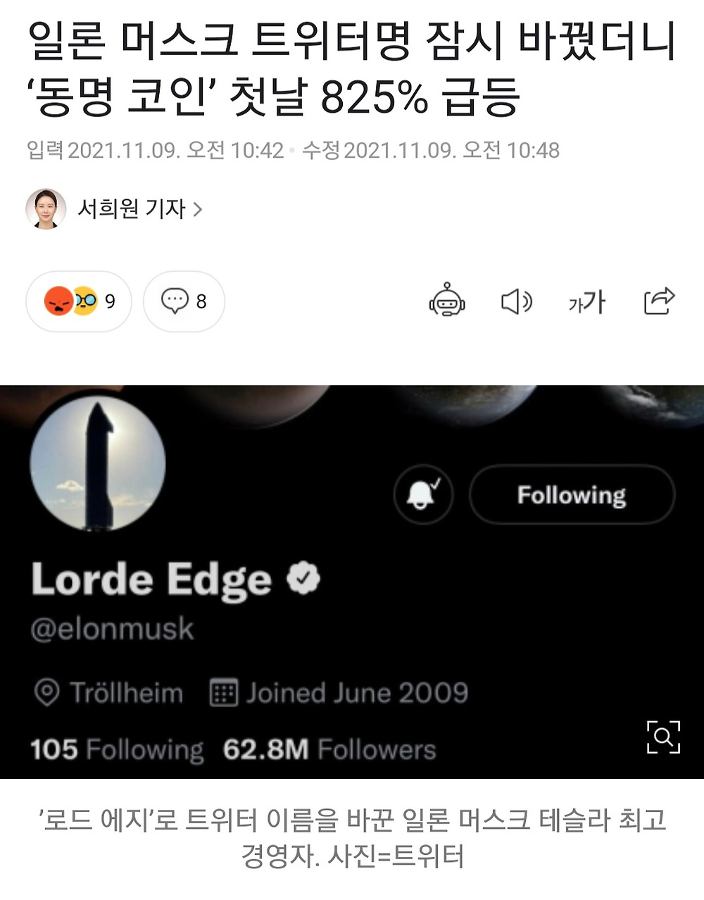This screenshot has height=900, width=704.
Task: Enlarge image with magnifier icon
Action: point(663,737)
